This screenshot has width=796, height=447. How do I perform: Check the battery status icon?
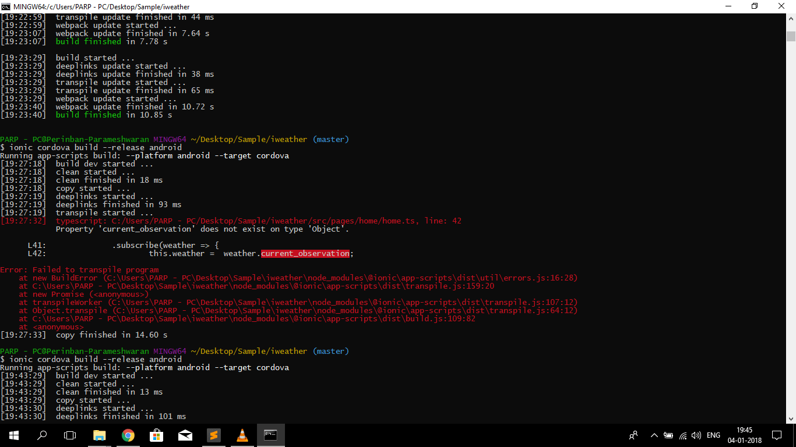tap(668, 435)
